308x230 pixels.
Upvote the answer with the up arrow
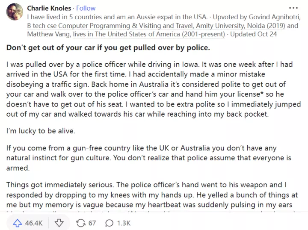pos(18,223)
